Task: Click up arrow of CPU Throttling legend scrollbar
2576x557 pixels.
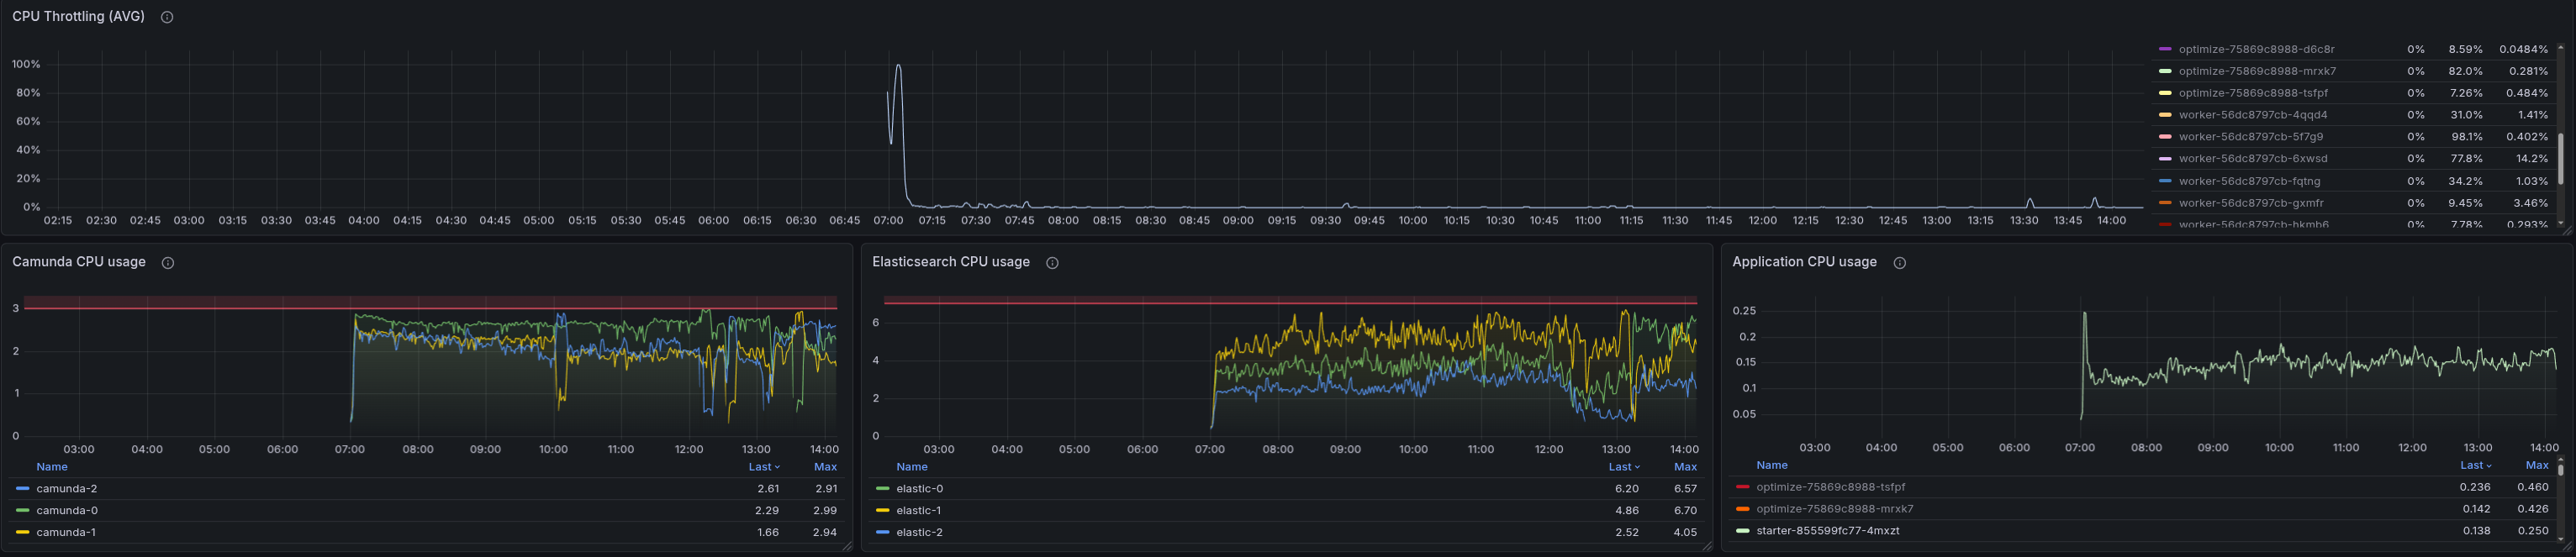Action: coord(2561,47)
